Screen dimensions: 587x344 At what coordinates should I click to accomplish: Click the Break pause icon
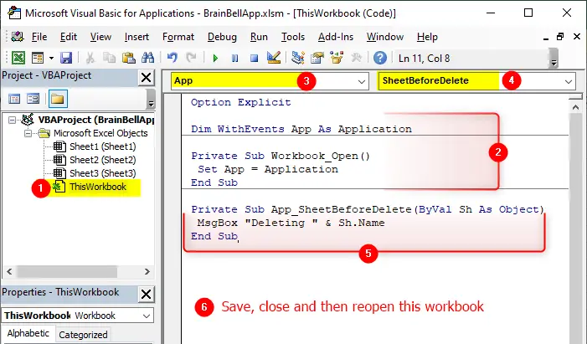point(234,59)
